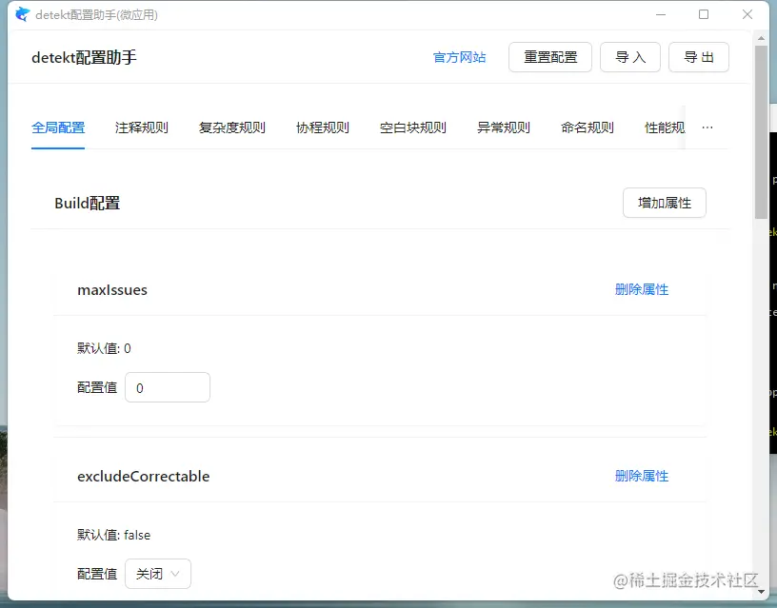Image resolution: width=777 pixels, height=608 pixels.
Task: Open the 官方网站 link
Action: point(459,57)
